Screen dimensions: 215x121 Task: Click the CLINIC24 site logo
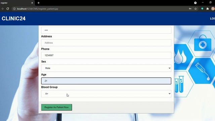[x=13, y=18]
